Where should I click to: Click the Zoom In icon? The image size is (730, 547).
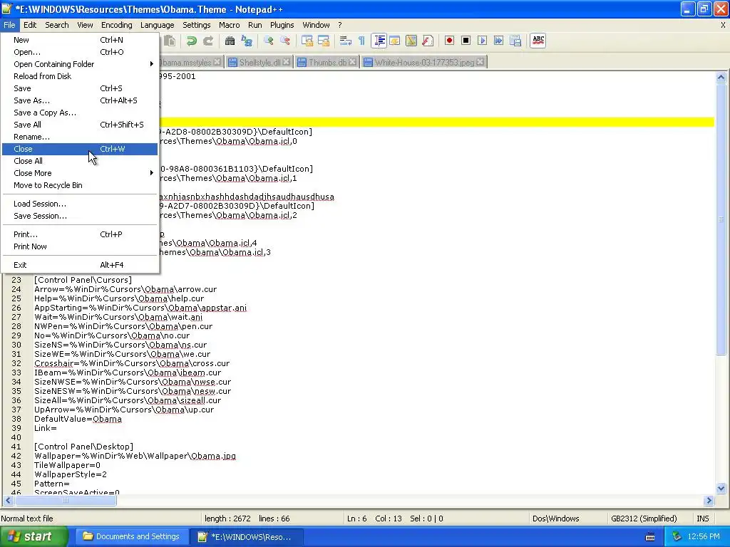pyautogui.click(x=268, y=41)
